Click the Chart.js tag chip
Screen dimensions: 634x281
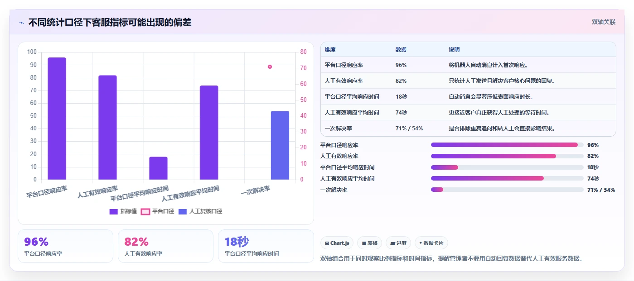[x=337, y=243]
